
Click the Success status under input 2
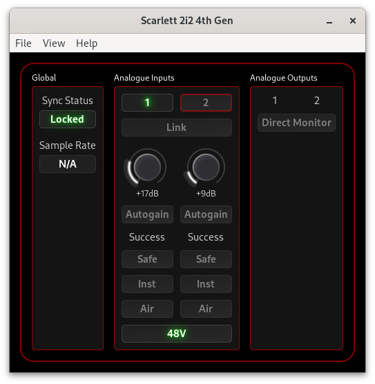pyautogui.click(x=206, y=237)
